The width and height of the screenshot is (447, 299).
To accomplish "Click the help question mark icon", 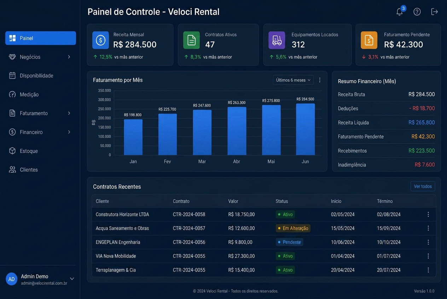I will point(417,12).
